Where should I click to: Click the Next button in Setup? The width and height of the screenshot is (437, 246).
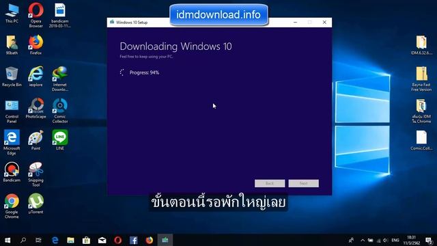coord(303,183)
